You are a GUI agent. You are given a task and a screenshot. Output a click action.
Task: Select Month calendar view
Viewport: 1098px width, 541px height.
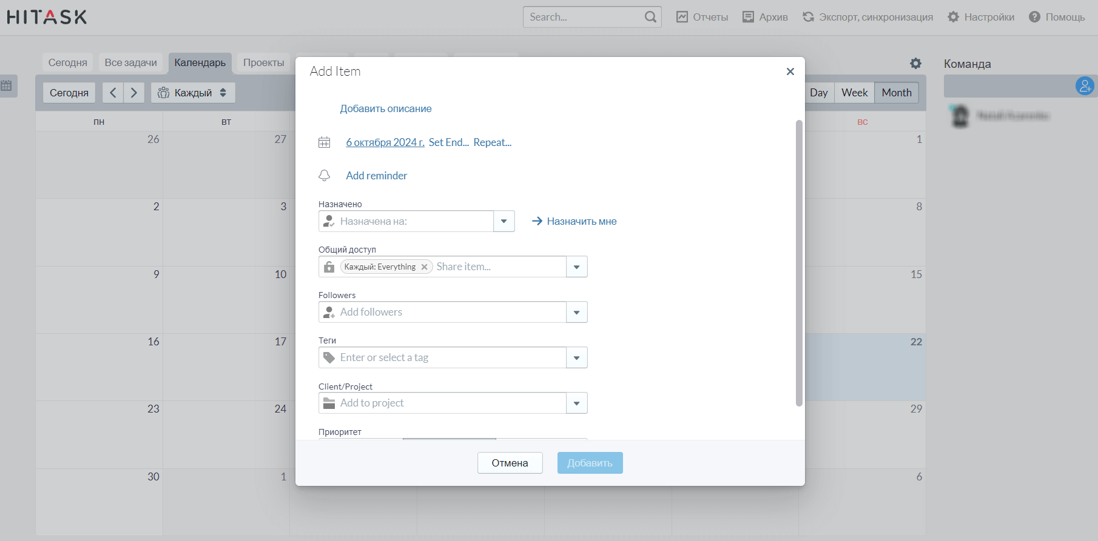[x=897, y=93]
